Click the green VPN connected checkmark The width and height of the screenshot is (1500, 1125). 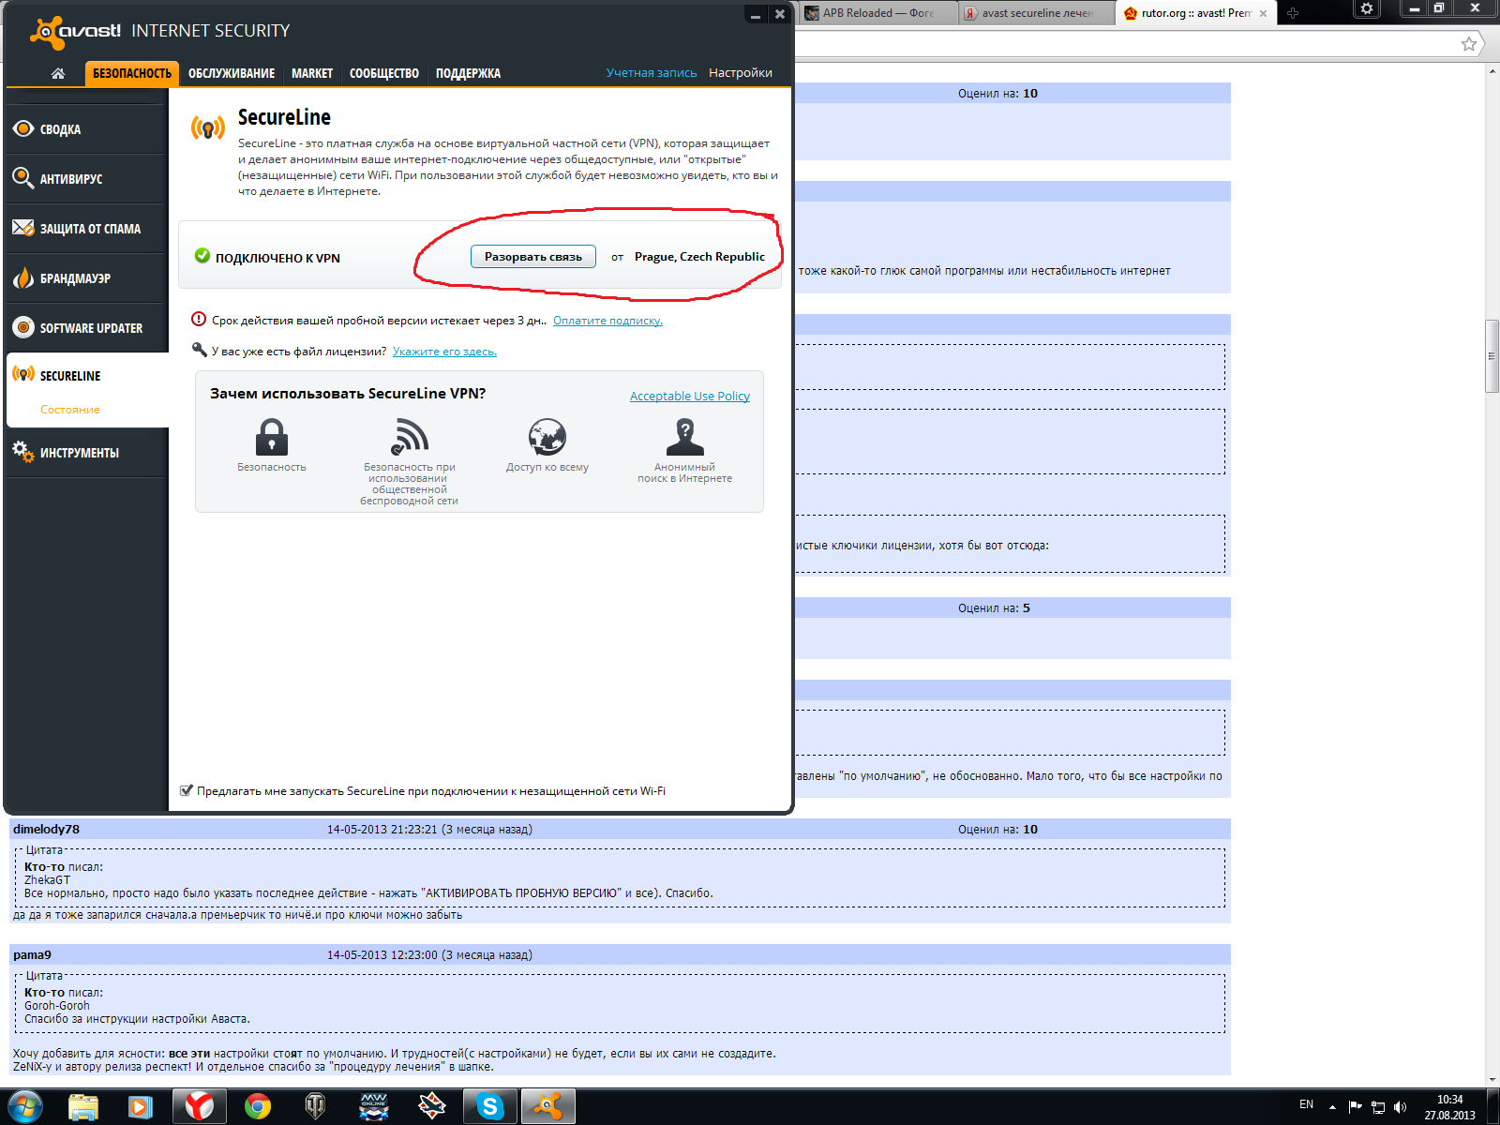pos(202,256)
